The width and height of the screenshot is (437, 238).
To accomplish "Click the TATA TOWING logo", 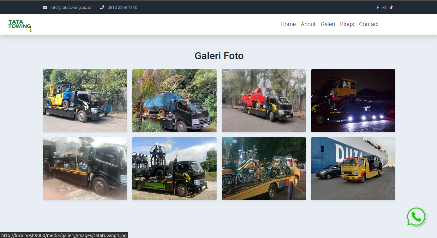I will click(20, 24).
